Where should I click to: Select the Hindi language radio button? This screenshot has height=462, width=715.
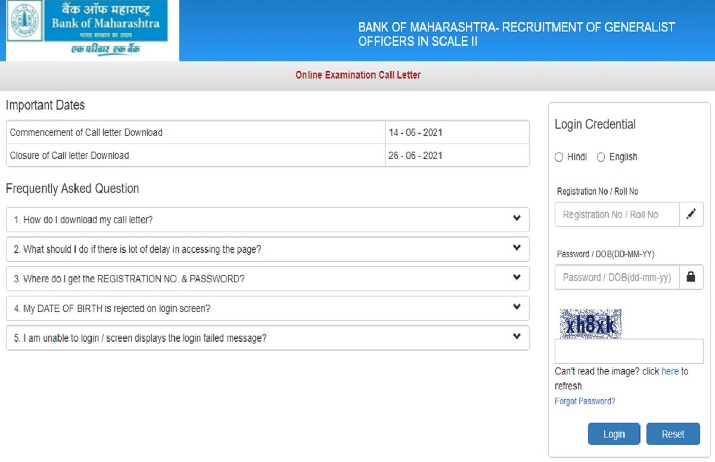(559, 157)
